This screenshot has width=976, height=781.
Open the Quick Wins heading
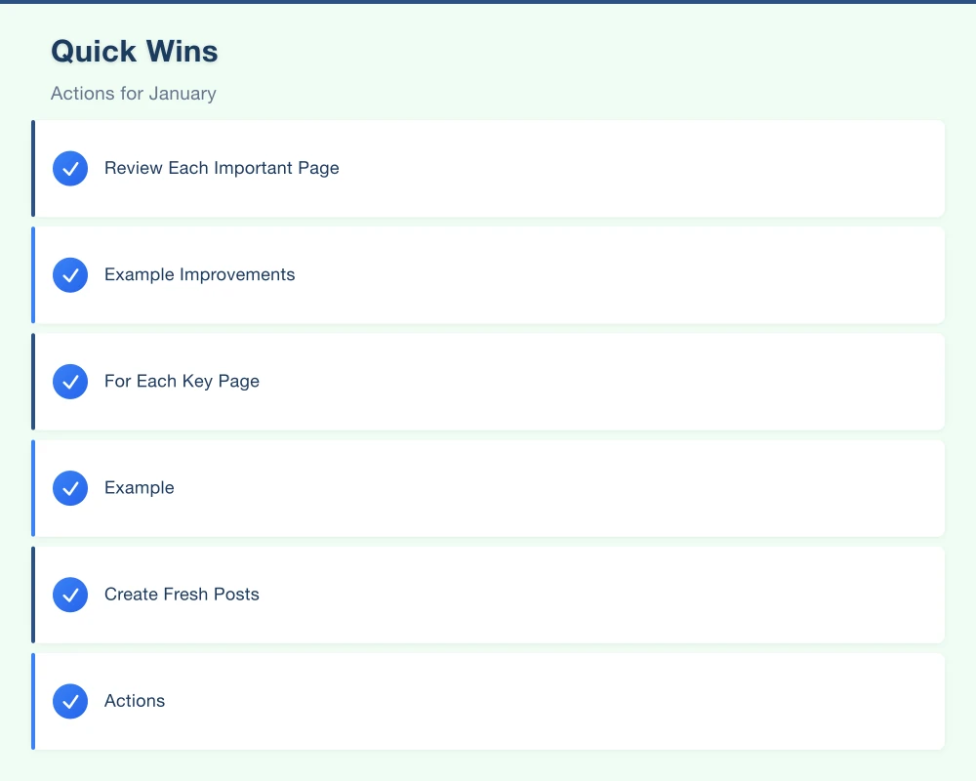(134, 51)
